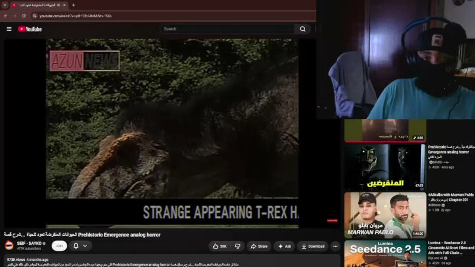
Task: Close the YouTube browser tab
Action: (x=64, y=5)
